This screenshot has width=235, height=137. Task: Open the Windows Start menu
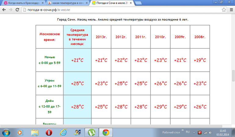click(x=6, y=132)
